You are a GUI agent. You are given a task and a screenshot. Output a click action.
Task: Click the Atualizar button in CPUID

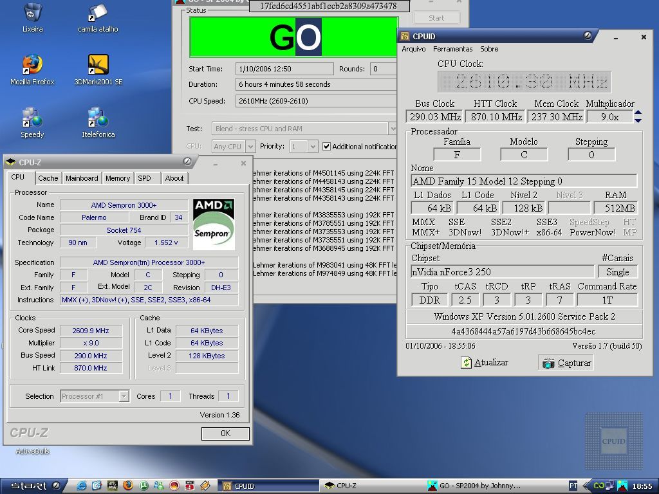pos(485,362)
